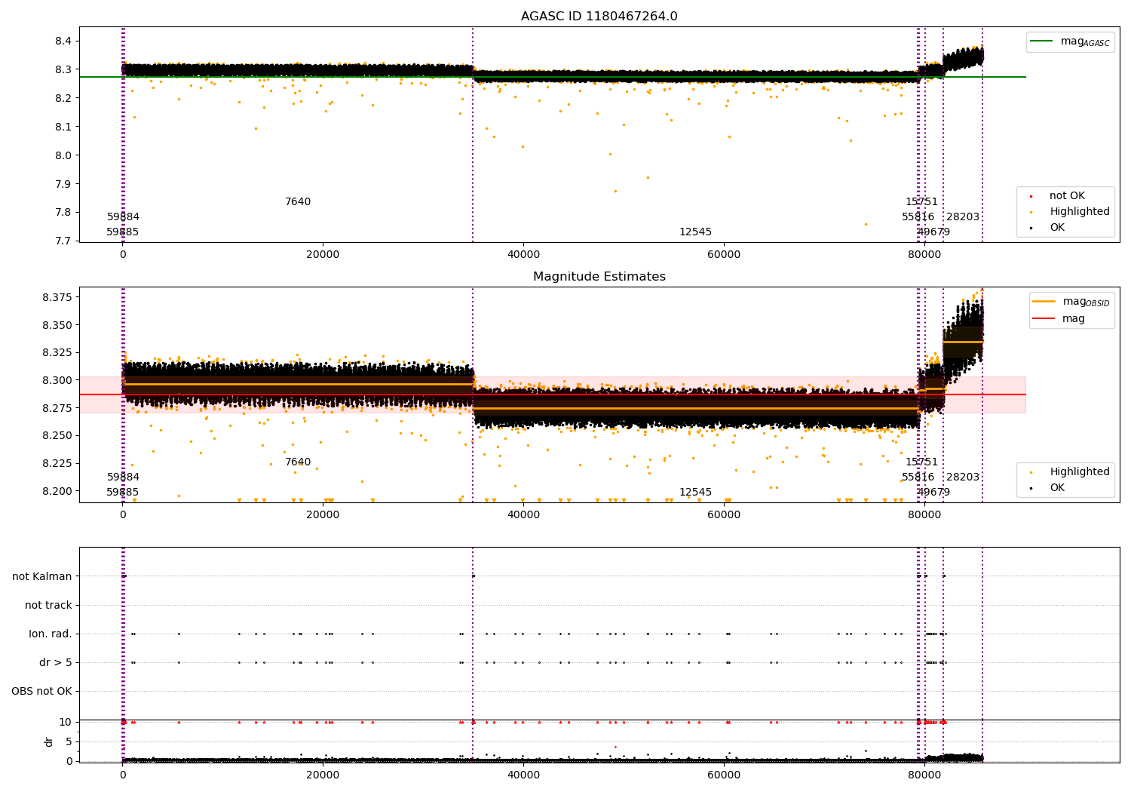1131x792 pixels.
Task: Click y-axis tick 7.7 in top plot
Action: [63, 241]
